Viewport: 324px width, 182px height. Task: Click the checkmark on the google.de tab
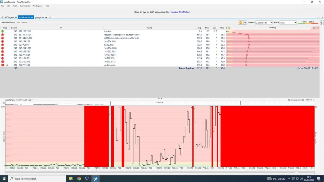(46, 17)
